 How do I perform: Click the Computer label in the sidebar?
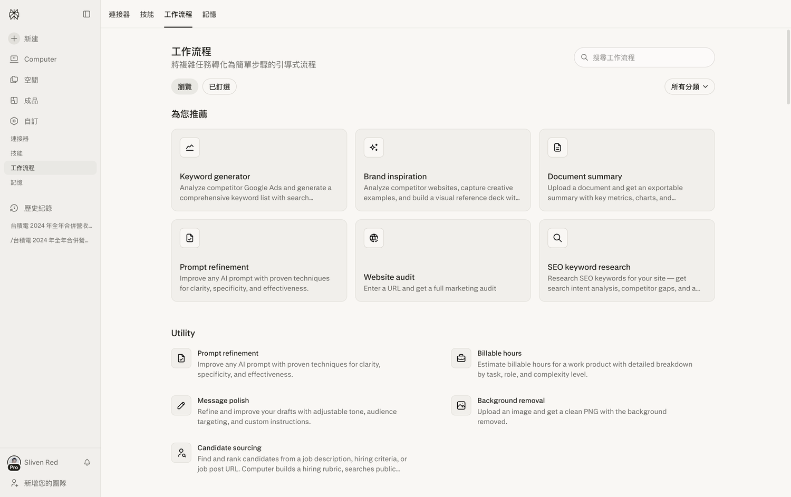click(x=40, y=59)
